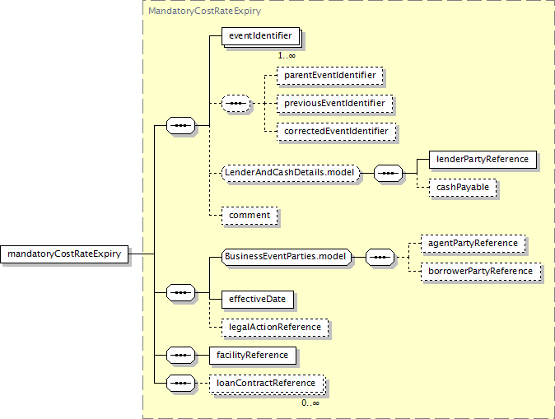
Task: Click the sequence connector after BusinessEventParties.model
Action: 380,258
